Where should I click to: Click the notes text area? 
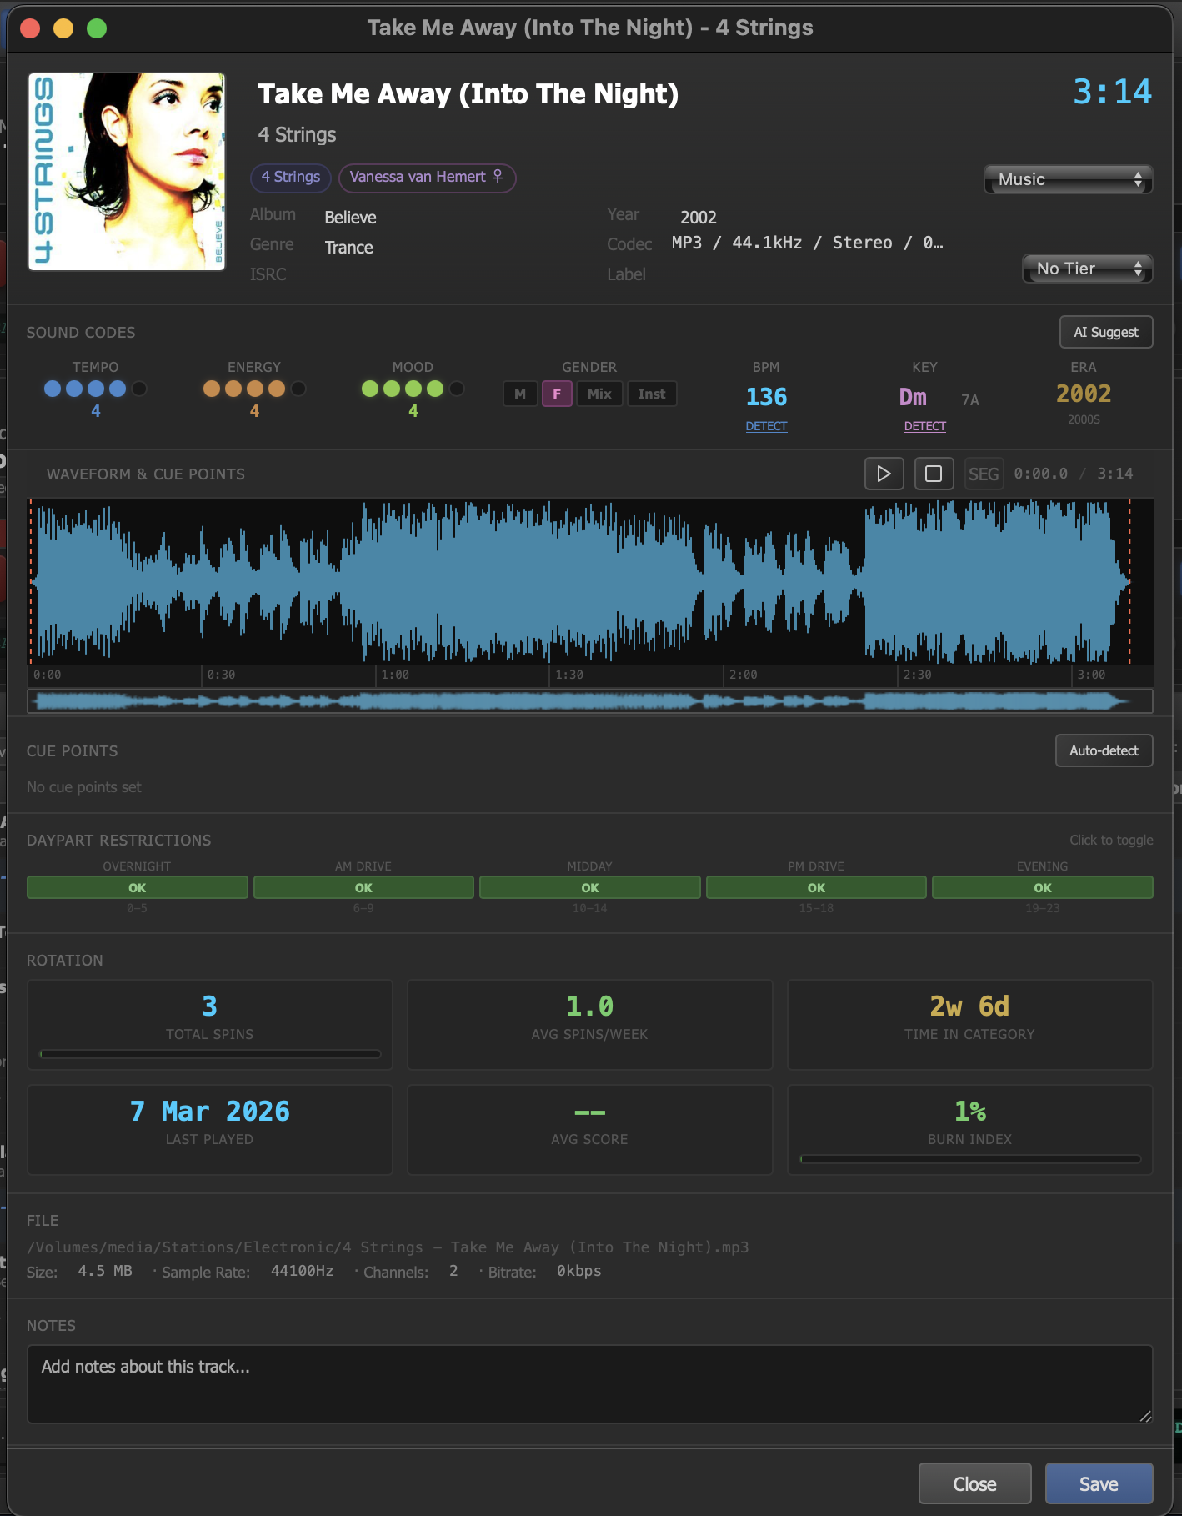(x=590, y=1384)
